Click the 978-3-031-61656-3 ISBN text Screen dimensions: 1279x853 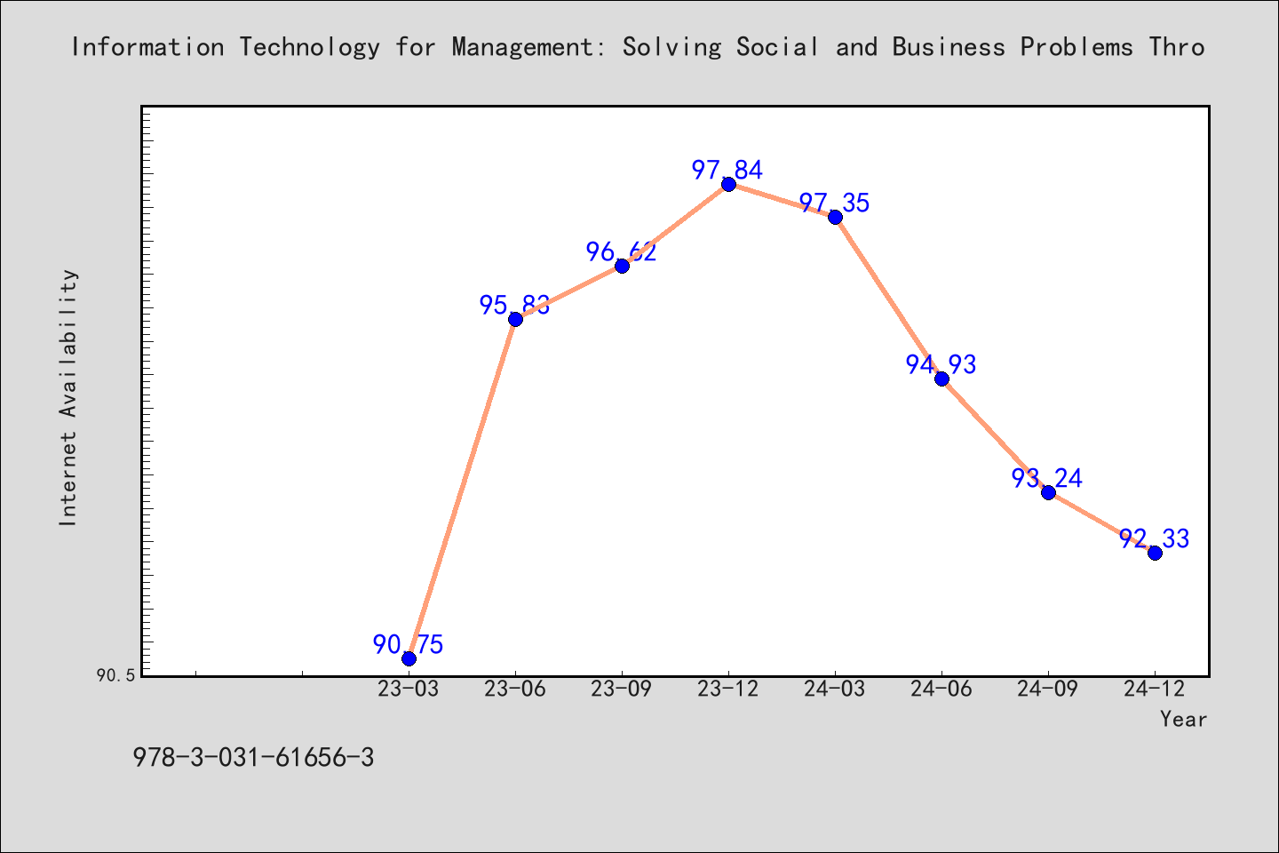(x=253, y=758)
